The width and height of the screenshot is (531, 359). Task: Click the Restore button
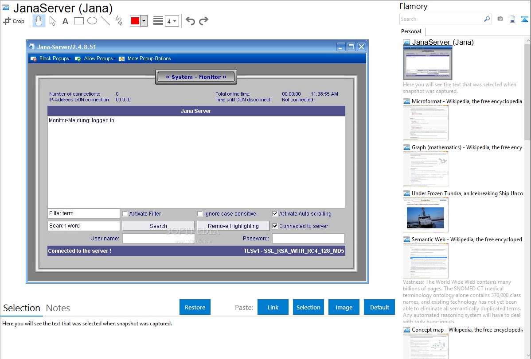tap(195, 307)
